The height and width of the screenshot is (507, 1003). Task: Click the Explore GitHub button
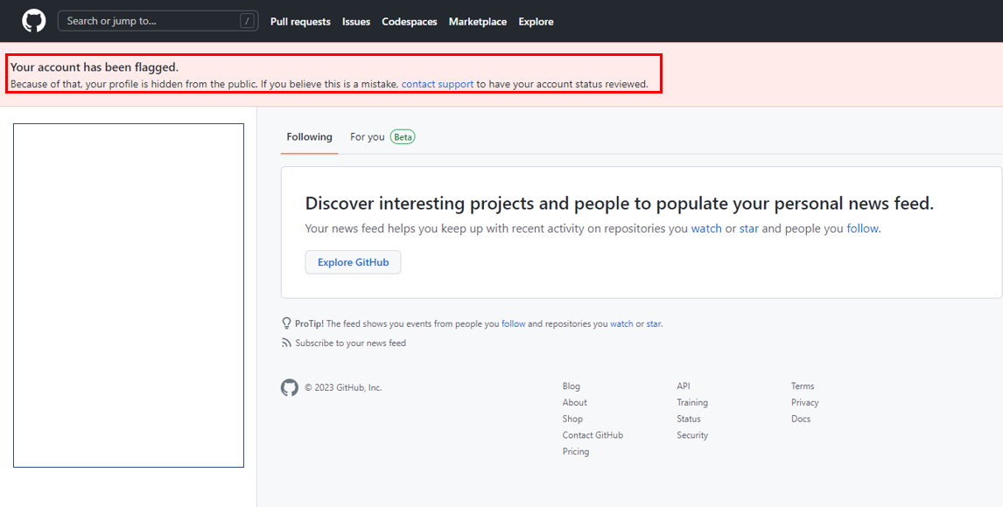click(x=353, y=261)
